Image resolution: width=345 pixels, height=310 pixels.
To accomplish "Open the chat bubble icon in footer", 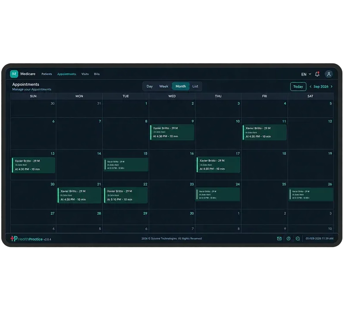I will 298,238.
